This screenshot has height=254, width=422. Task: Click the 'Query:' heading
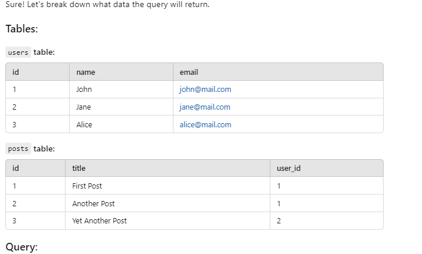click(x=21, y=247)
